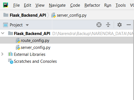
Task: Click the Collapse All icon
Action: 108,25
